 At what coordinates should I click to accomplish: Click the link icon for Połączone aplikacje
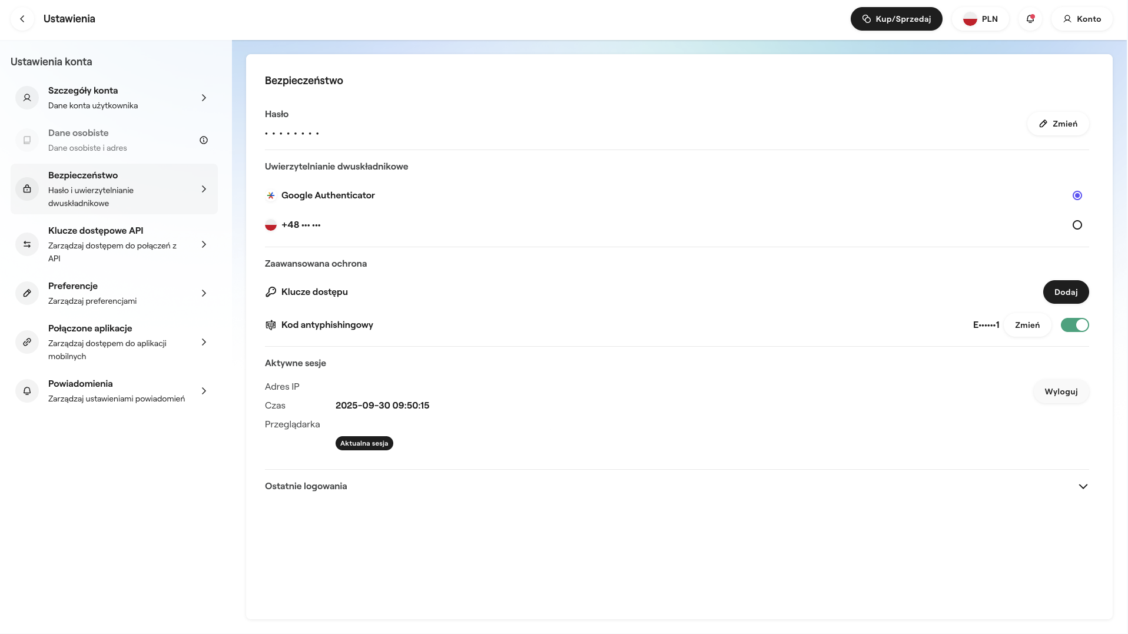pyautogui.click(x=27, y=342)
